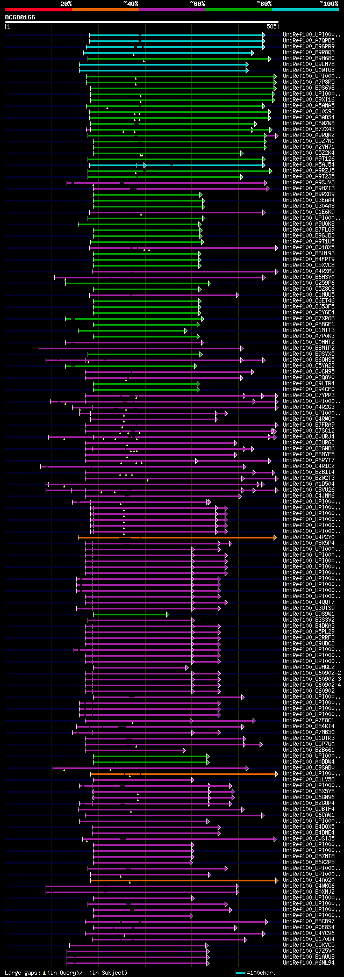This screenshot has width=344, height=977.
Task: Click the cyan alignment bar for A5AJ54
Action: (x=177, y=165)
